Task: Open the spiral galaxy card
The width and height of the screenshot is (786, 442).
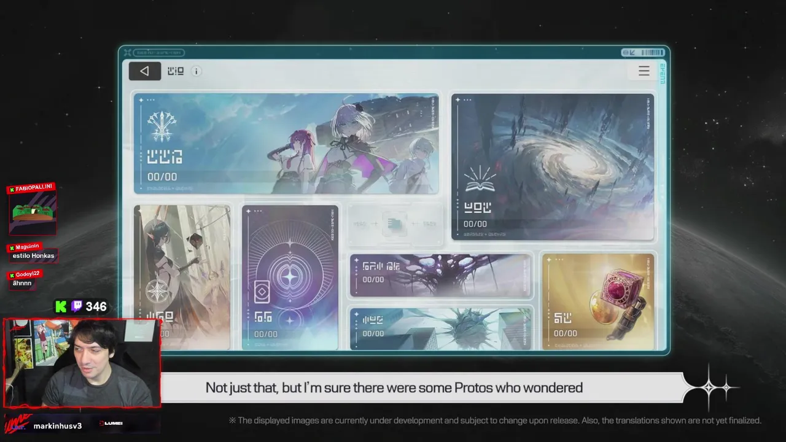Action: coord(553,166)
